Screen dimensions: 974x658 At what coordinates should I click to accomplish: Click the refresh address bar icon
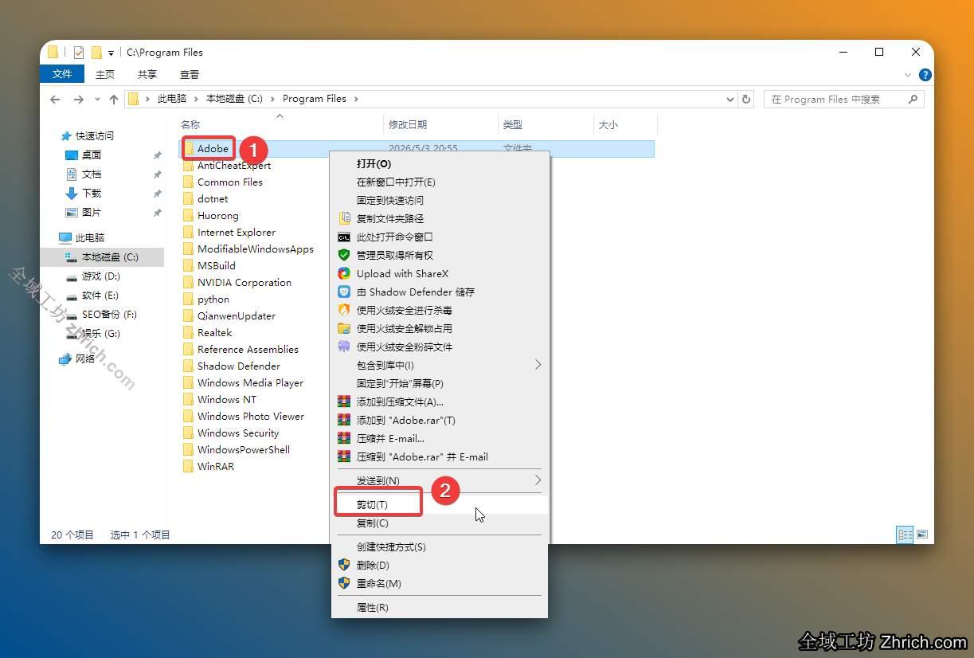pos(746,100)
